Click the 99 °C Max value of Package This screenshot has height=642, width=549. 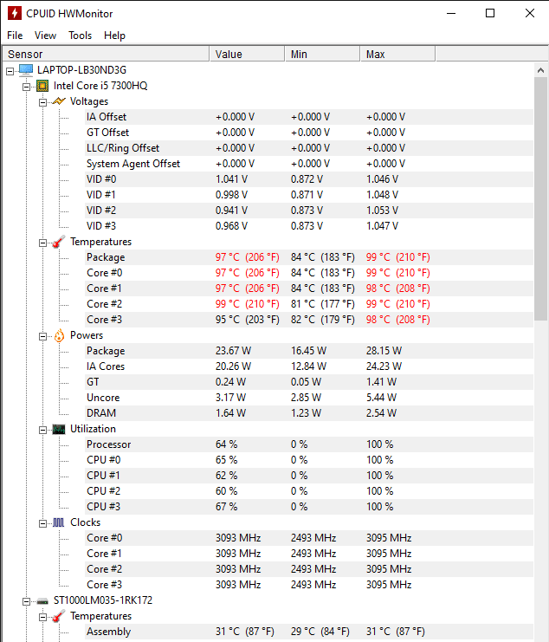tap(398, 257)
